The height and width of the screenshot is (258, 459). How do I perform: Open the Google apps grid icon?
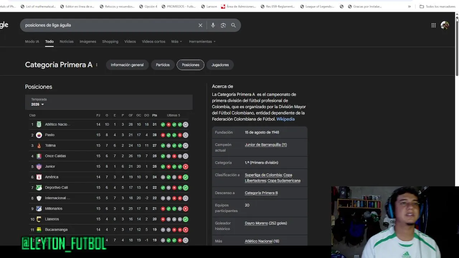pos(434,25)
